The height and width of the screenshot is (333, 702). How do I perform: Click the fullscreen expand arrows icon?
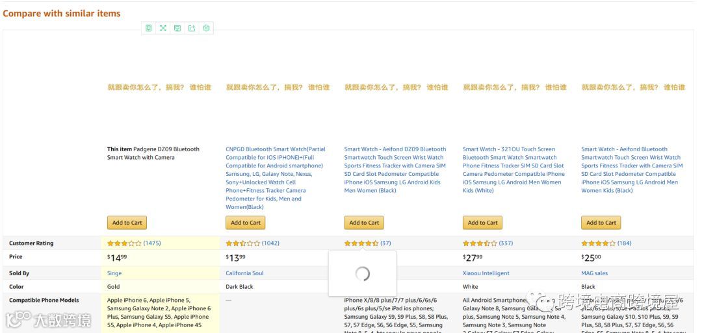pos(163,28)
